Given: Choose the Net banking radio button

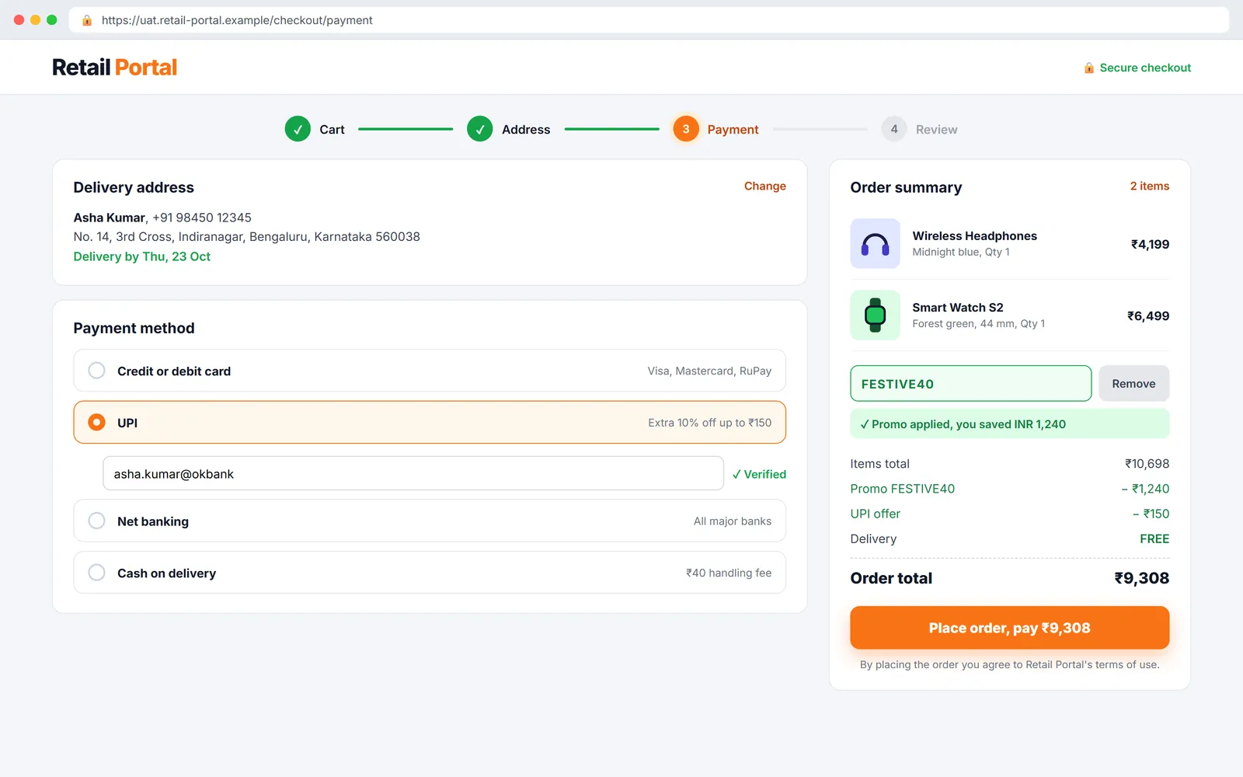Looking at the screenshot, I should click(96, 521).
